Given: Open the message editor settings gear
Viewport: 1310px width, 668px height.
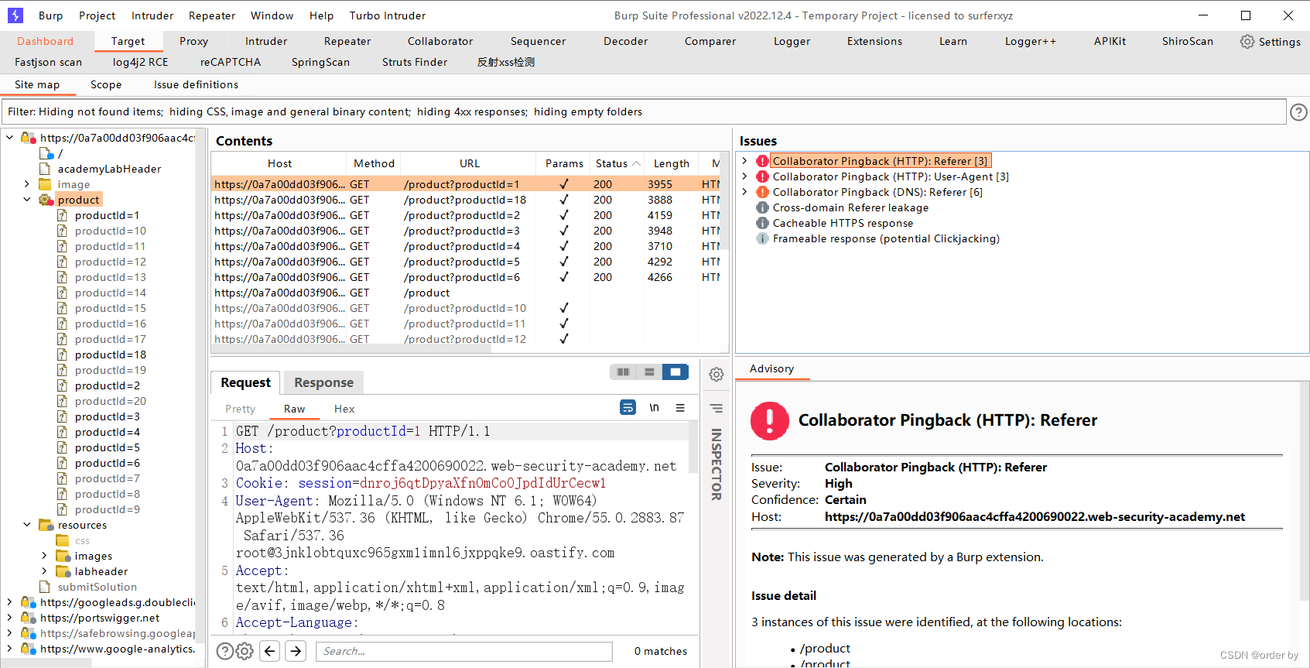Looking at the screenshot, I should [717, 375].
